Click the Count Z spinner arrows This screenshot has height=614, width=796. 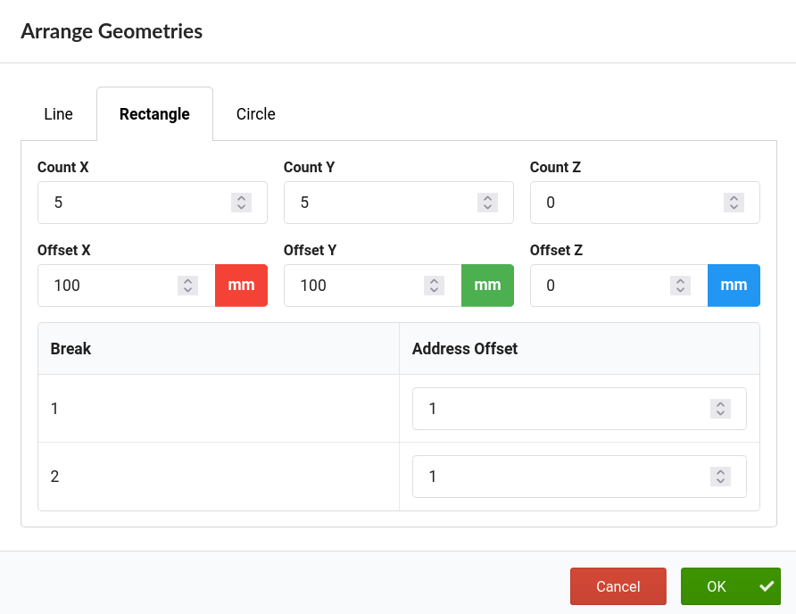coord(734,203)
